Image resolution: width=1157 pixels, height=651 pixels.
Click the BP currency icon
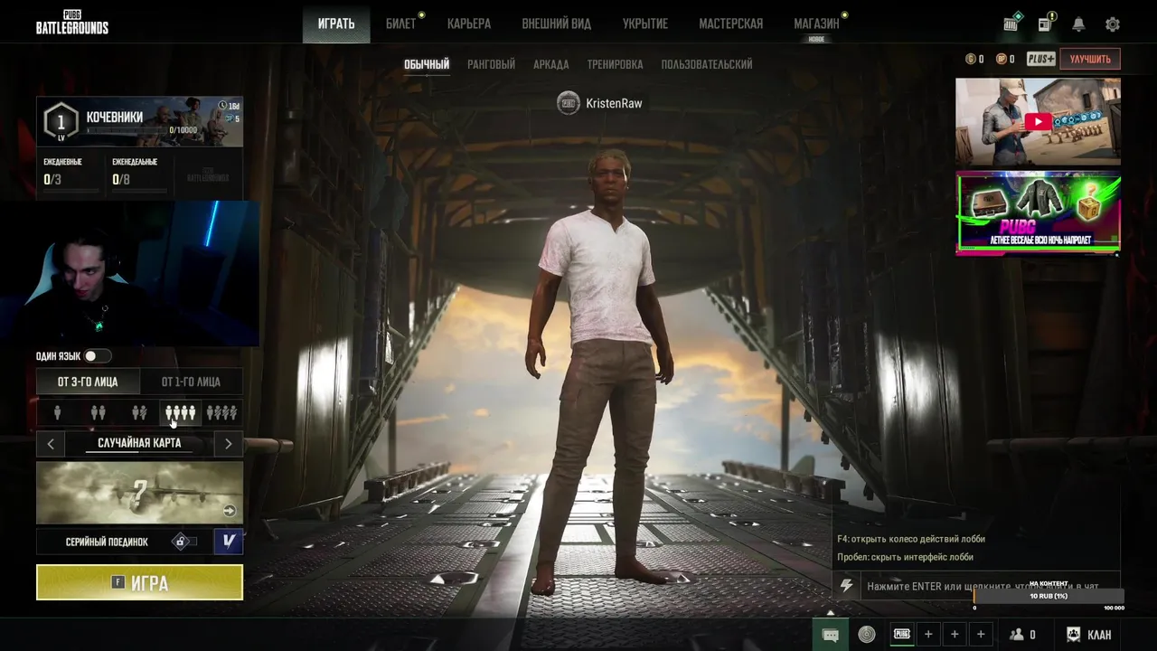[x=1001, y=59]
